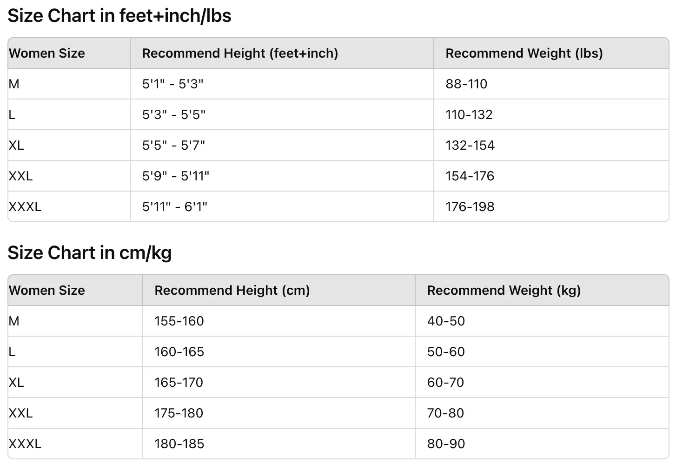The image size is (676, 464).
Task: Select the "Recommend Height (feet+inch)" column header
Action: point(240,53)
